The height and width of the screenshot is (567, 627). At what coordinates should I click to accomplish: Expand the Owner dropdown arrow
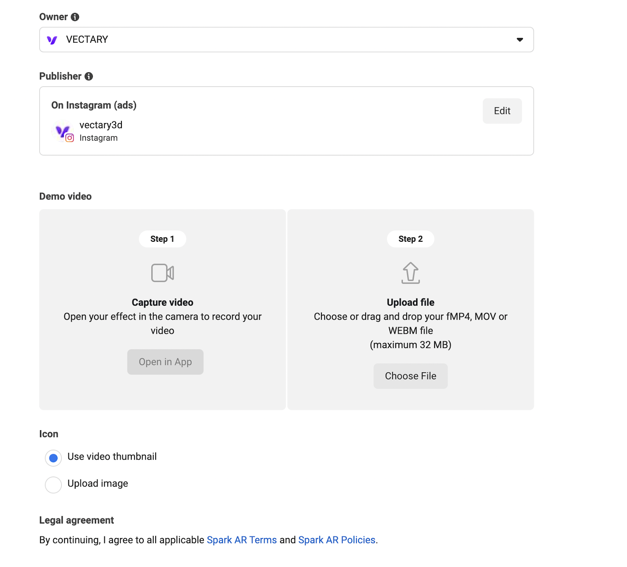pos(520,40)
